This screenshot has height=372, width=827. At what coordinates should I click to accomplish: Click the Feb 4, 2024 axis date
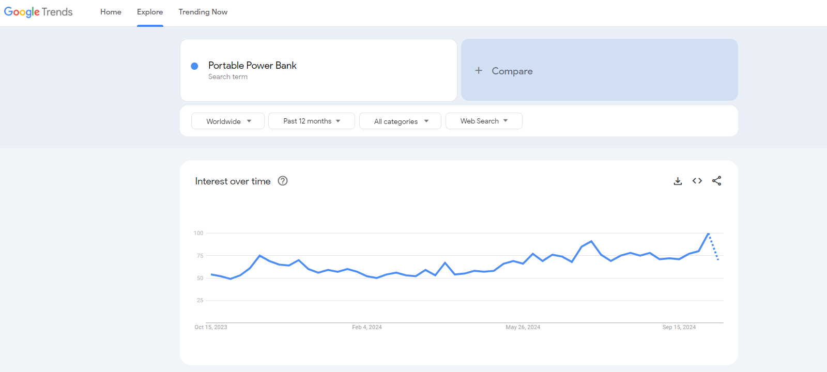367,327
